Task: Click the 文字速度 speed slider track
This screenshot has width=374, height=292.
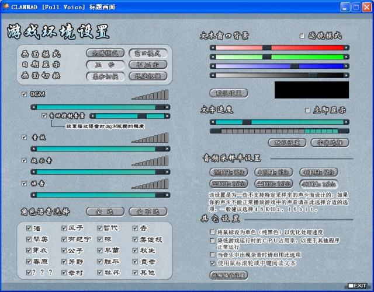Action: [279, 122]
